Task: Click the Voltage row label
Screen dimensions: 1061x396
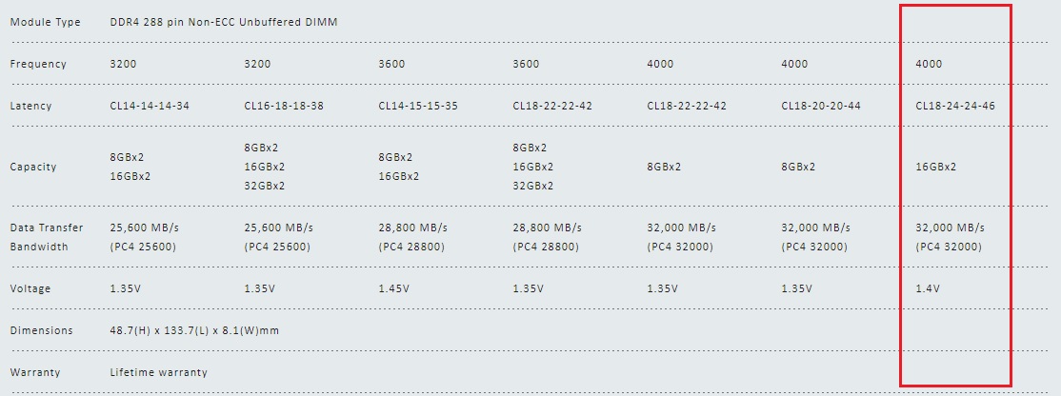Action: pyautogui.click(x=31, y=288)
